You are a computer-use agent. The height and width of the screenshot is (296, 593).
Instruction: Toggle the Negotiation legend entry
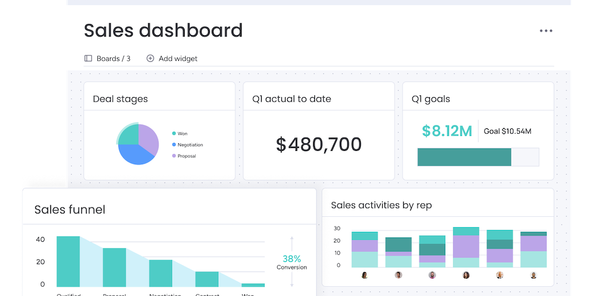(187, 145)
